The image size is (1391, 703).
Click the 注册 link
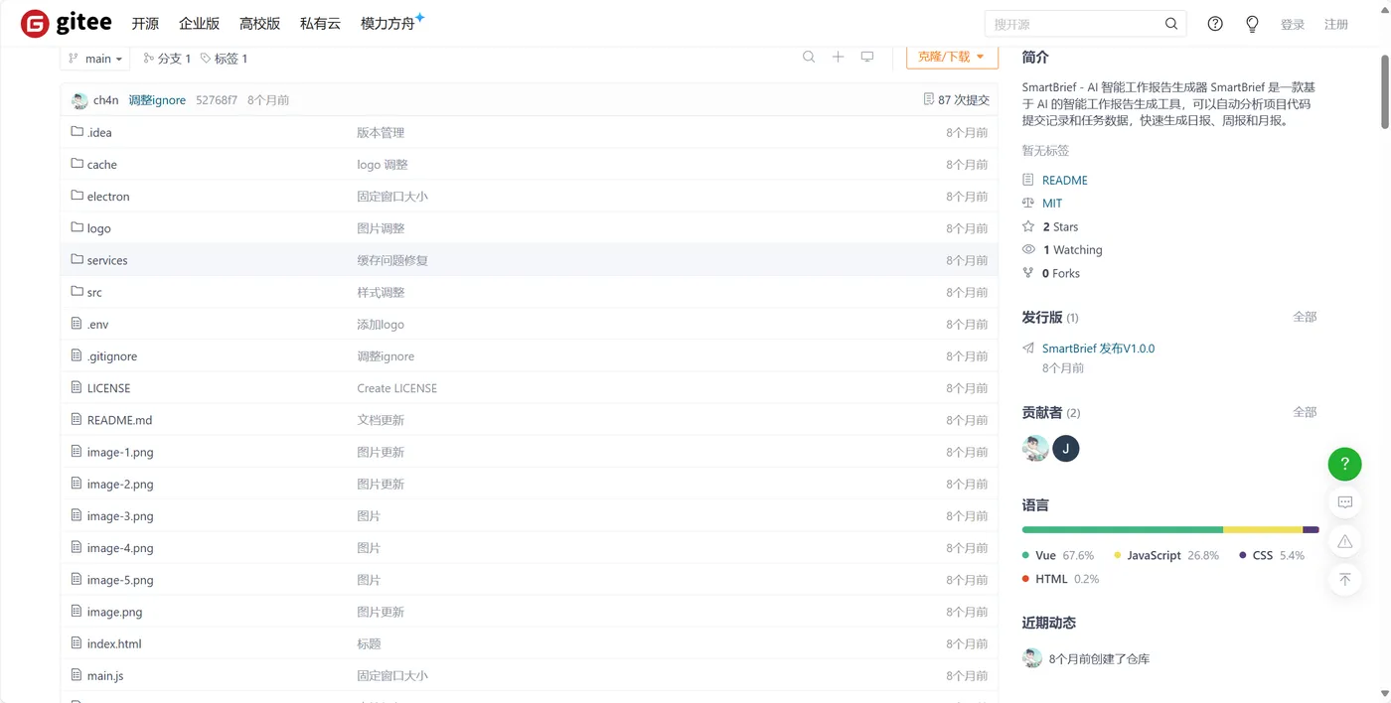[1336, 25]
